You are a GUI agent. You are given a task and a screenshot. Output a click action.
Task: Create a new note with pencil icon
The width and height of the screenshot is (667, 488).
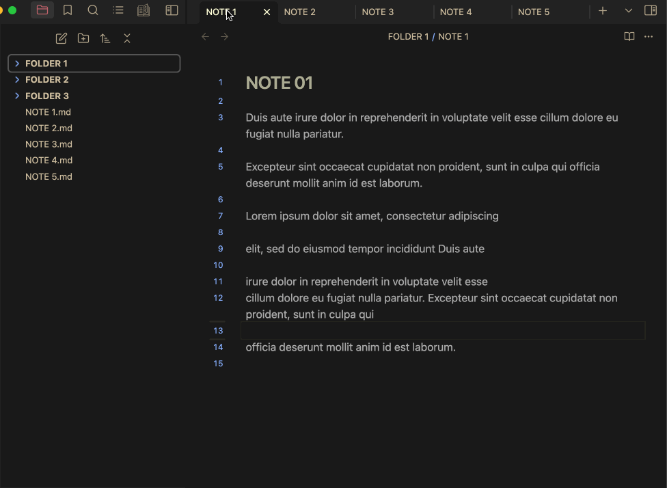pyautogui.click(x=62, y=38)
